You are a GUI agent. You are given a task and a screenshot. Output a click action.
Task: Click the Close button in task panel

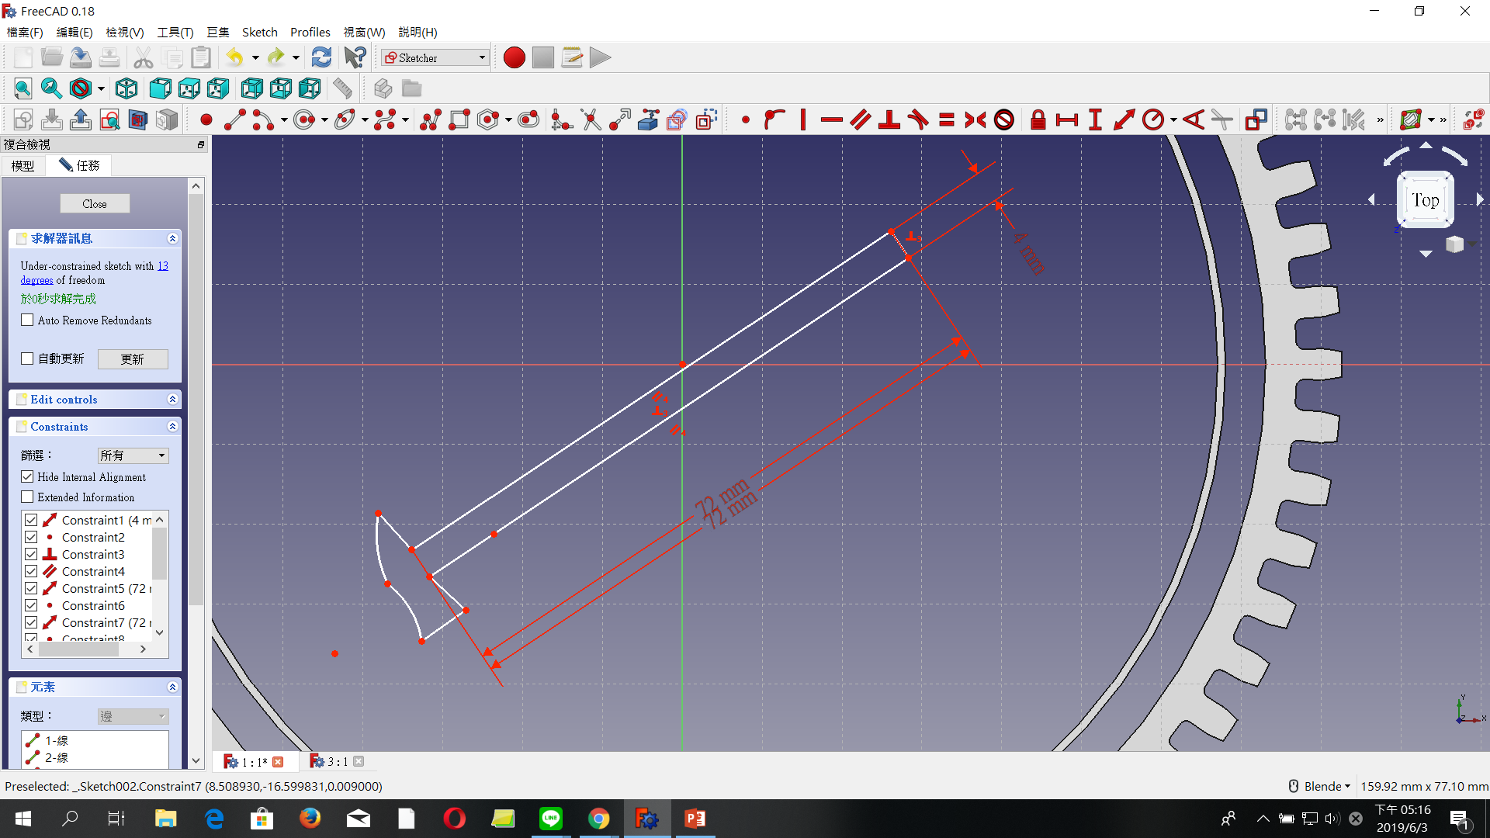(x=95, y=203)
